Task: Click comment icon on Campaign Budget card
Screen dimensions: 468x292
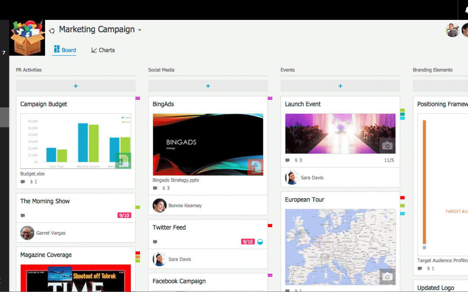Action: [x=23, y=182]
